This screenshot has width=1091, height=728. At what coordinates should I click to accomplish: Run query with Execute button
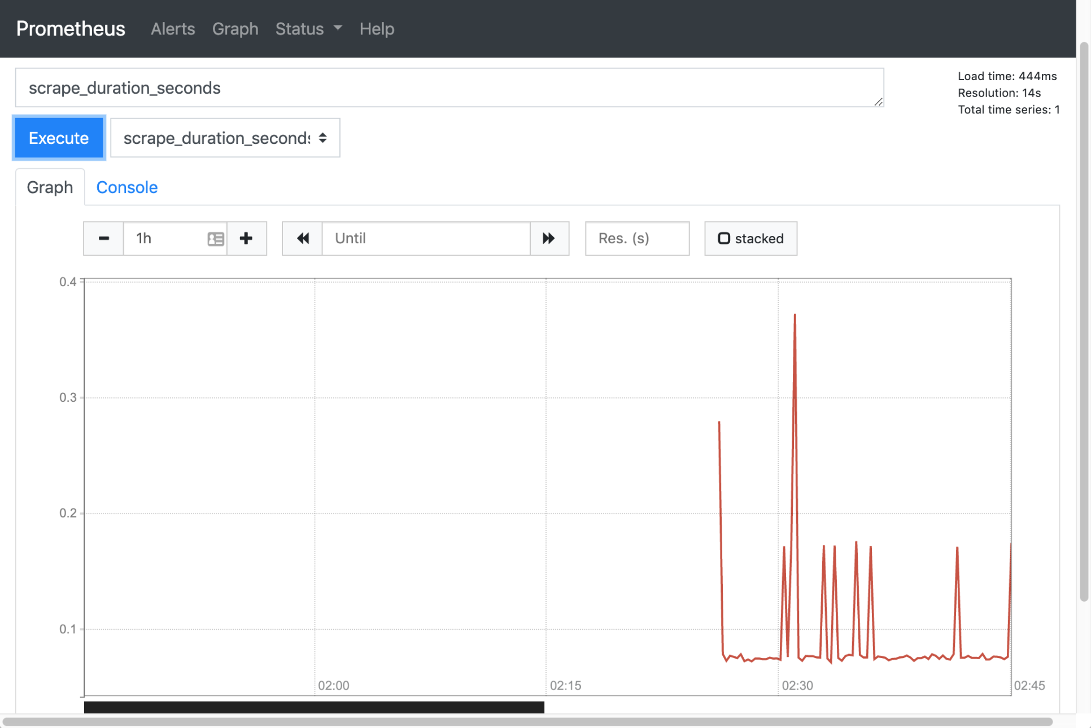pos(59,138)
